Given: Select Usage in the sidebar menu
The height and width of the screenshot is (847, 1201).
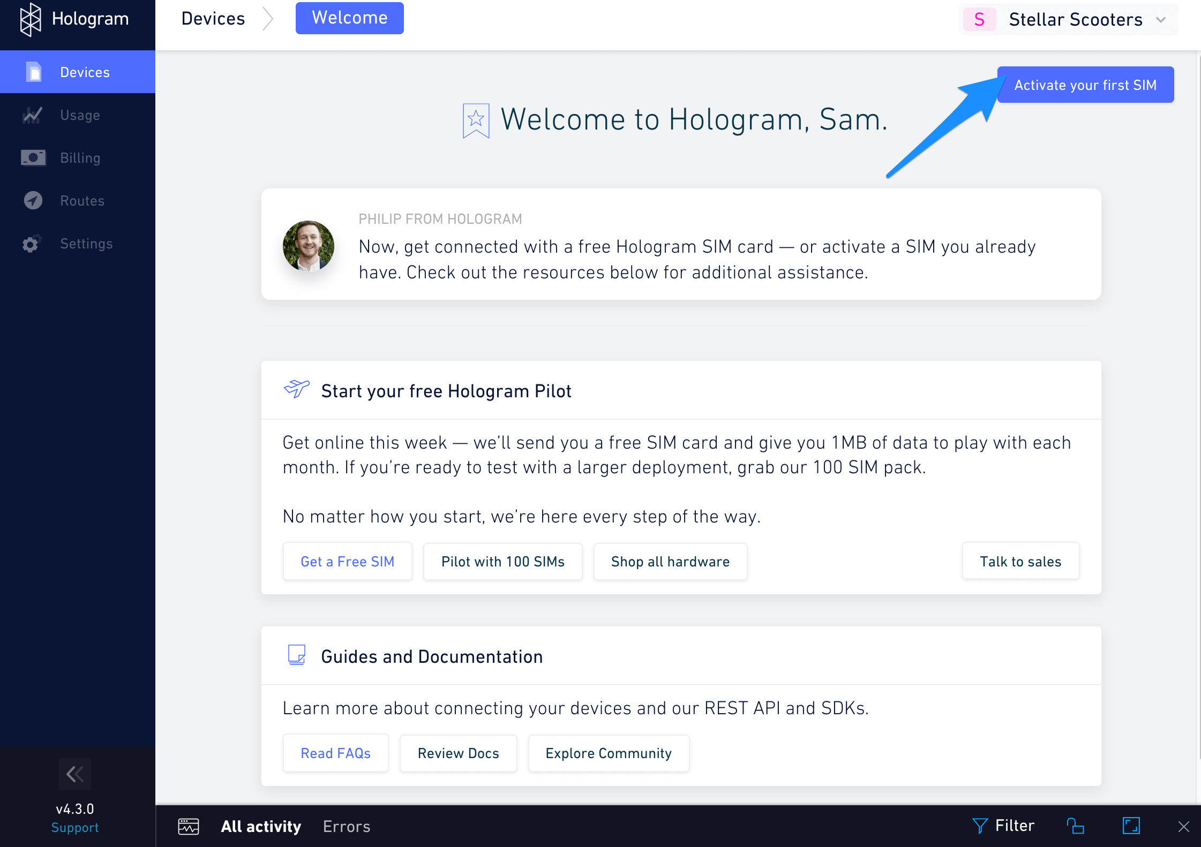Looking at the screenshot, I should pos(78,115).
